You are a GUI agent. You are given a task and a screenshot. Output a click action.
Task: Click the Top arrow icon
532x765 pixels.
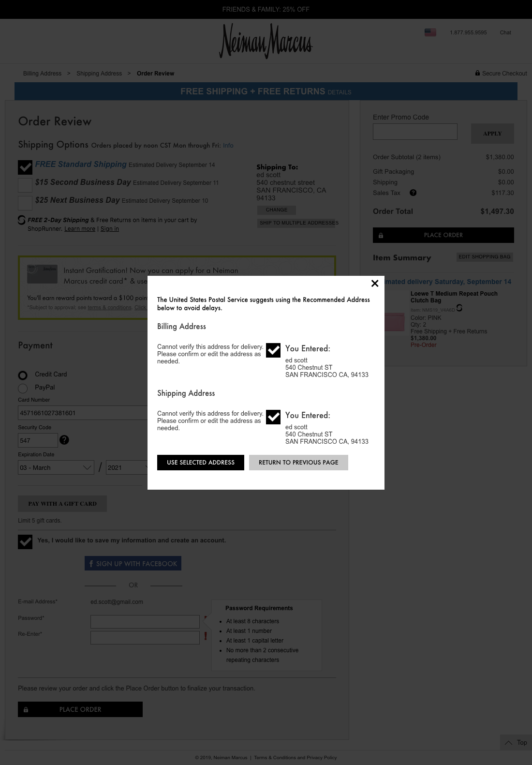pos(509,743)
